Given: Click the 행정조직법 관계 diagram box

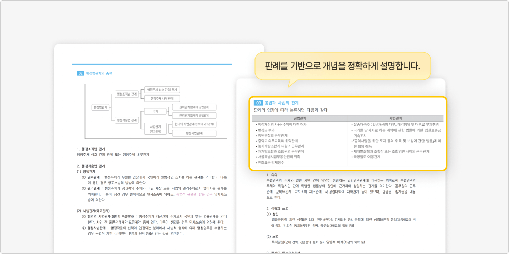Looking at the screenshot, I should point(127,94).
